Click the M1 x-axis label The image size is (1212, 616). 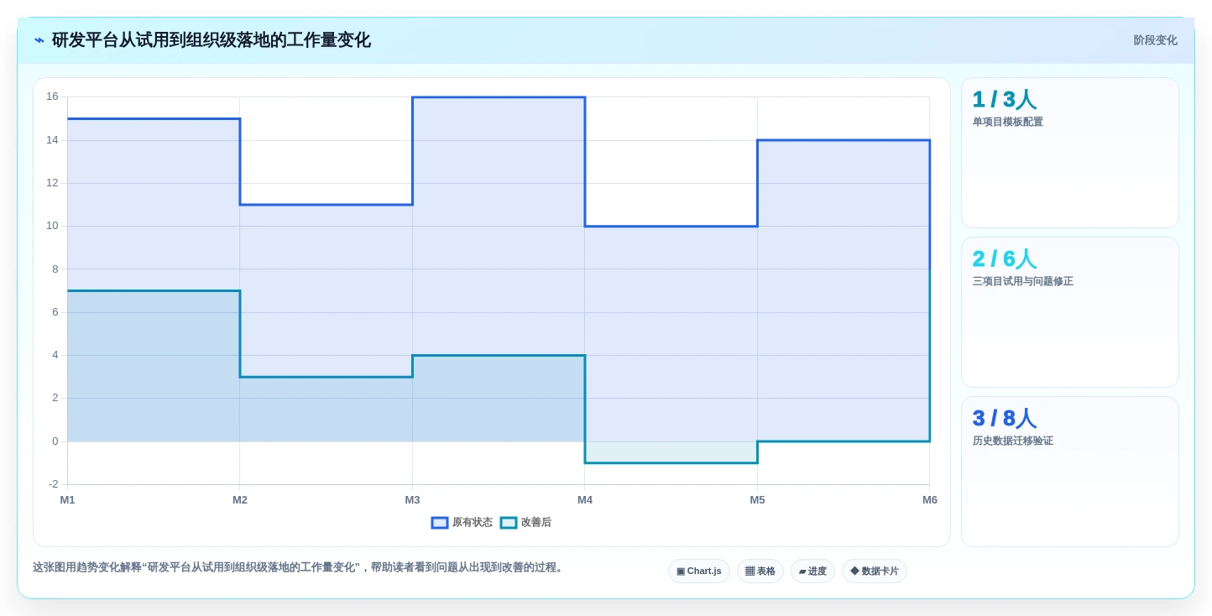click(x=67, y=500)
